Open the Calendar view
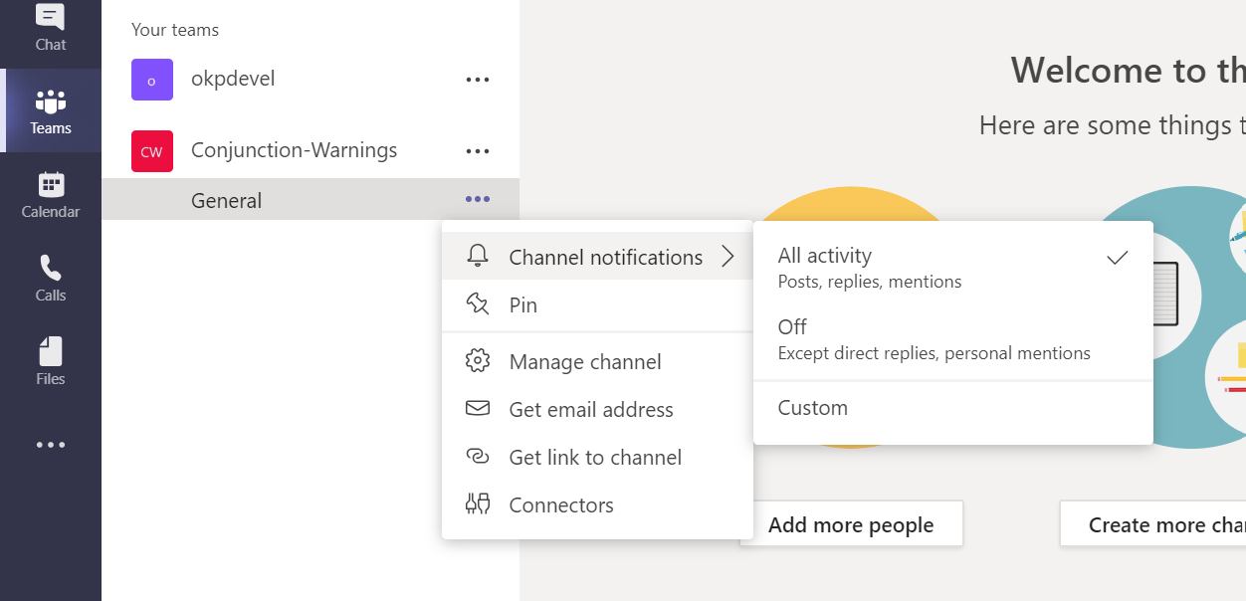The width and height of the screenshot is (1246, 601). (50, 195)
